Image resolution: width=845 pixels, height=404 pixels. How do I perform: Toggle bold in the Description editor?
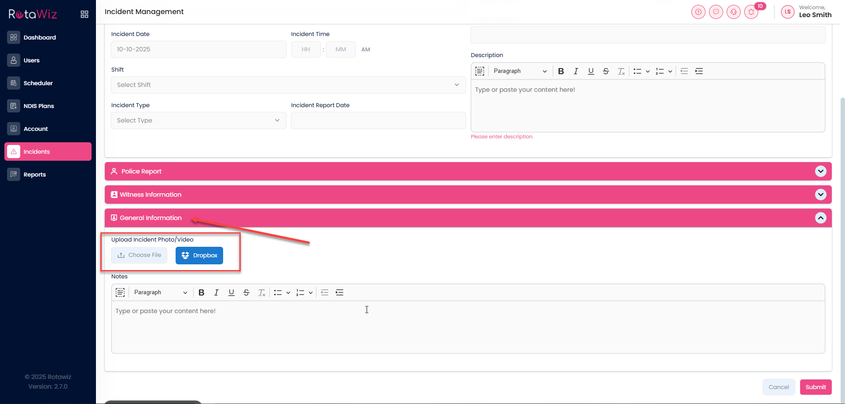(561, 71)
